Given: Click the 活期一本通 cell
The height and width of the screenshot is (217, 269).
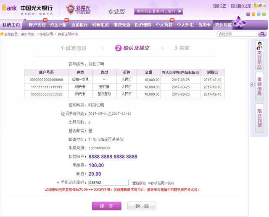Looking at the screenshot, I should point(80,80).
